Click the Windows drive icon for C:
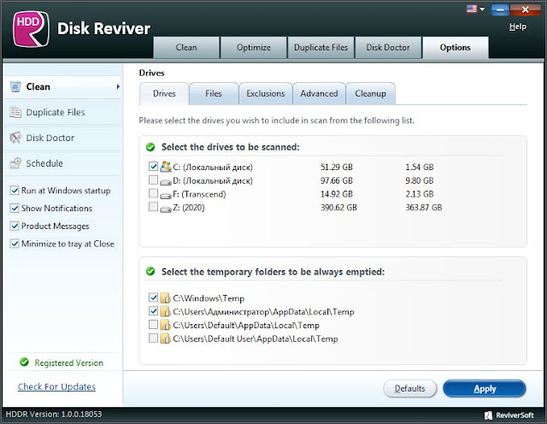 (165, 167)
